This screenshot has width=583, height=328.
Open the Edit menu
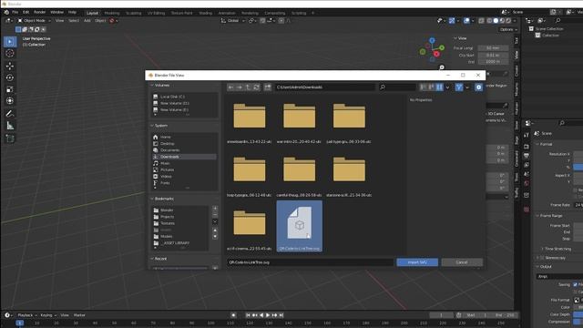click(26, 12)
